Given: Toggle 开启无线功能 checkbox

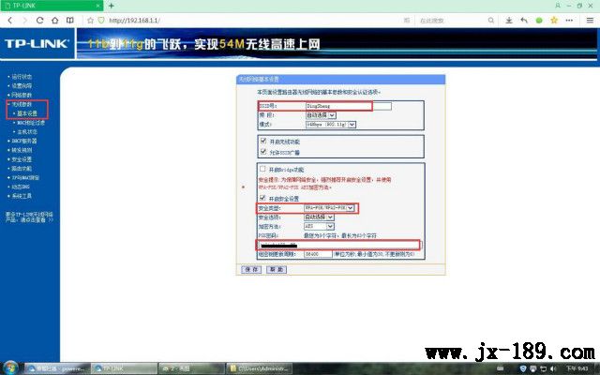Looking at the screenshot, I should 263,141.
